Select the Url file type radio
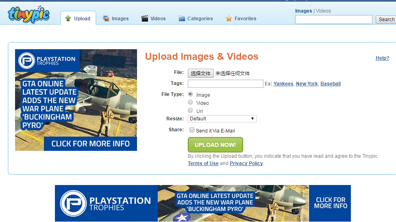Screen dimensions: 396x222 pyautogui.click(x=190, y=110)
